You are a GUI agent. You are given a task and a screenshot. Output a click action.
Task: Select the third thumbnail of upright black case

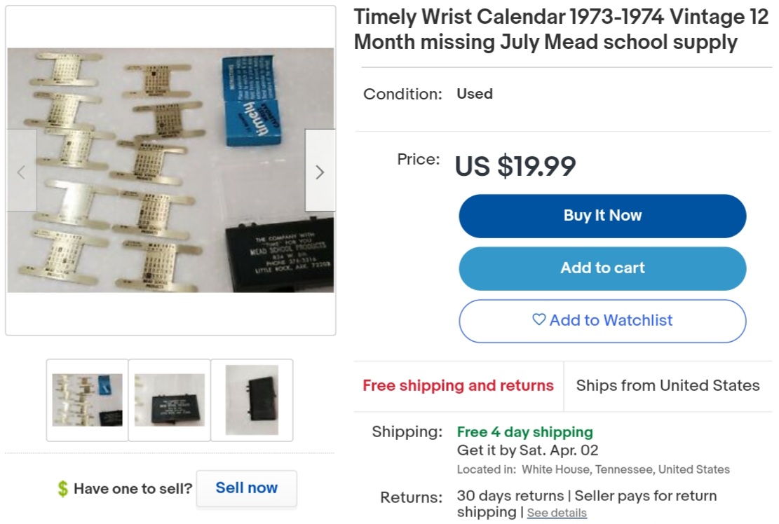[x=252, y=400]
